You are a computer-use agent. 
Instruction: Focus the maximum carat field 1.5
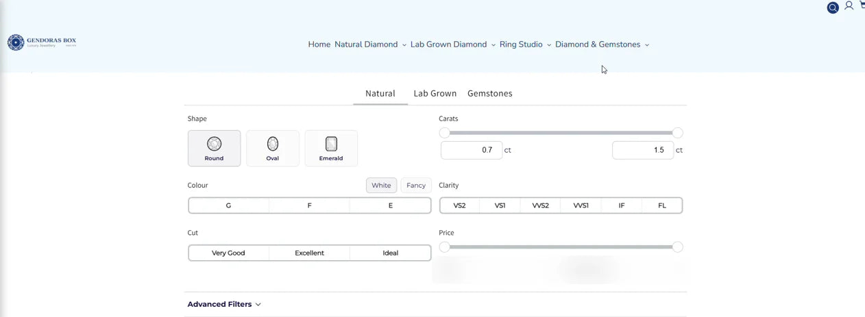[643, 150]
